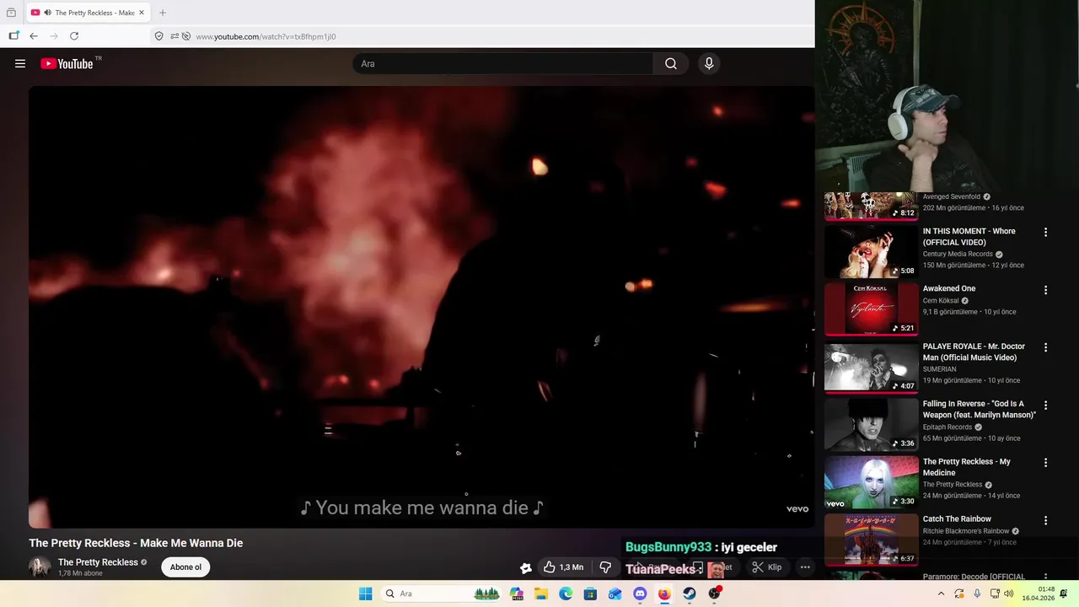Open the taskbar volume speaker control

[x=1009, y=594]
